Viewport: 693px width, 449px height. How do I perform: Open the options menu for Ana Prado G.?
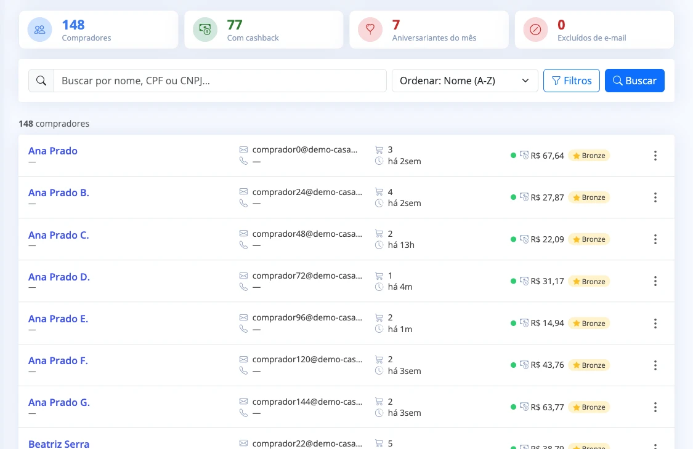[x=655, y=407]
